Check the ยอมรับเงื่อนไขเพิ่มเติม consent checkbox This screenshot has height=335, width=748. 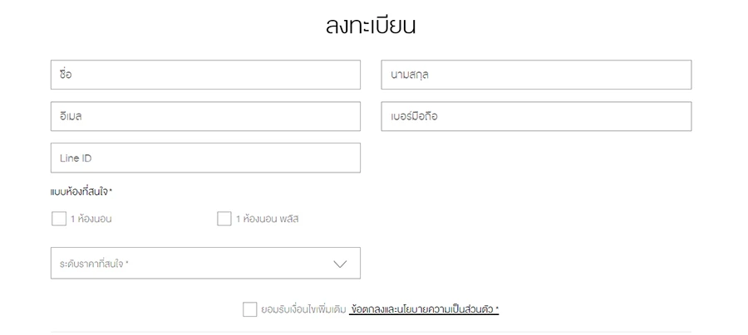pyautogui.click(x=250, y=309)
